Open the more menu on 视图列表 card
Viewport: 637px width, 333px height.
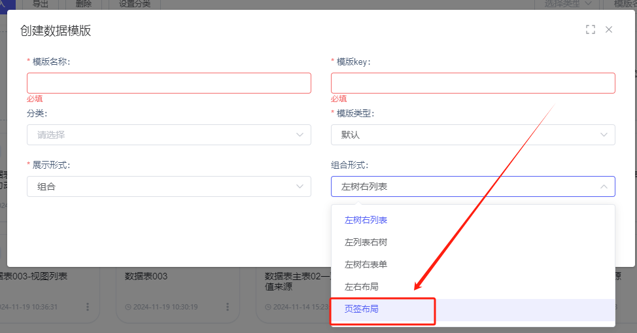click(x=88, y=306)
